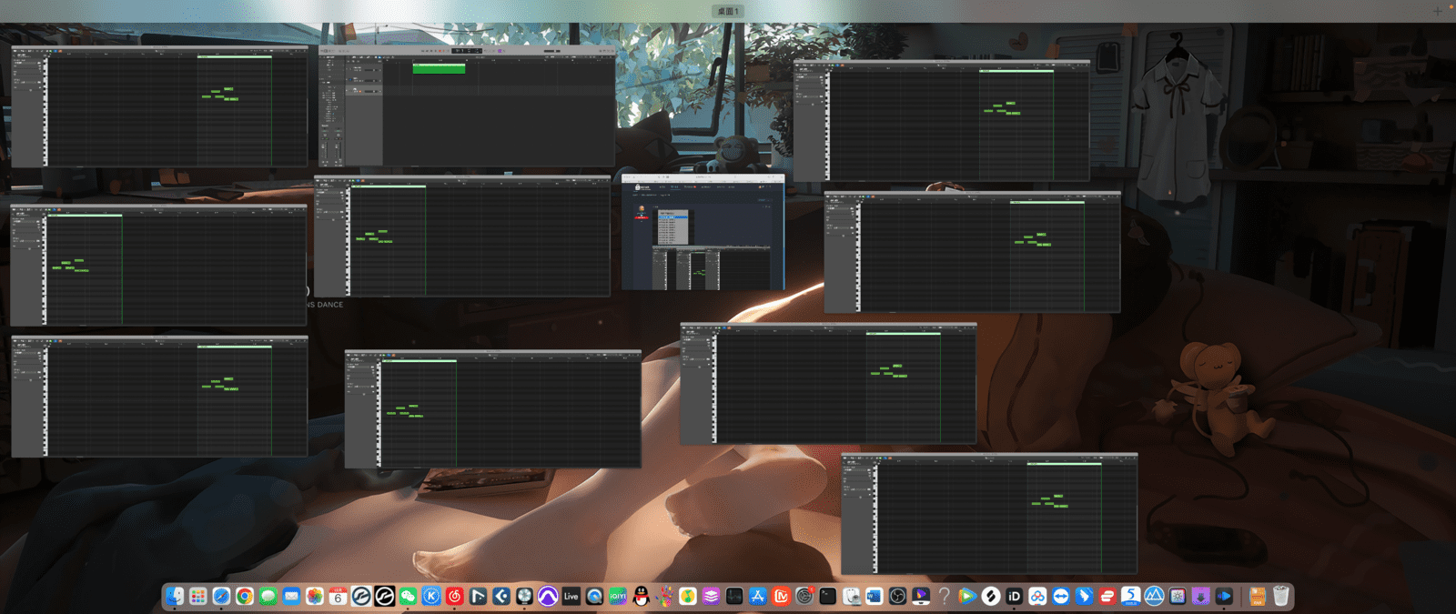Open Disk Utility from the Dock
Screen dimensions: 1456x614
pos(851,596)
